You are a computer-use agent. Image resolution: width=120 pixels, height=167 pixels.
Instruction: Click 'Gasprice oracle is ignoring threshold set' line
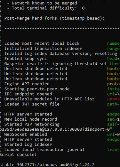(x=56, y=64)
